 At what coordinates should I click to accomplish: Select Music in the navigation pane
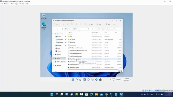[x=59, y=48]
